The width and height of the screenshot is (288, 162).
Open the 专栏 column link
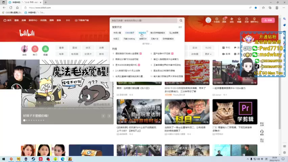(226, 48)
